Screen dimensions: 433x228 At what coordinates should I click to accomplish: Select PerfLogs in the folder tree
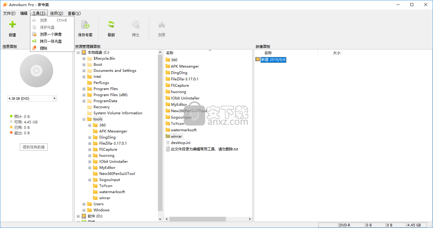[101, 83]
